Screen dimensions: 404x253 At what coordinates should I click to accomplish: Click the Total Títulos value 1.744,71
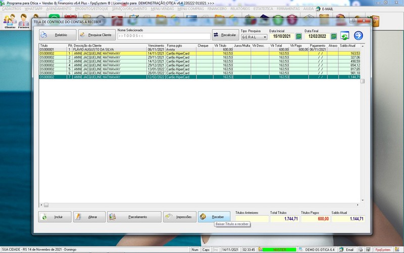[x=284, y=219]
